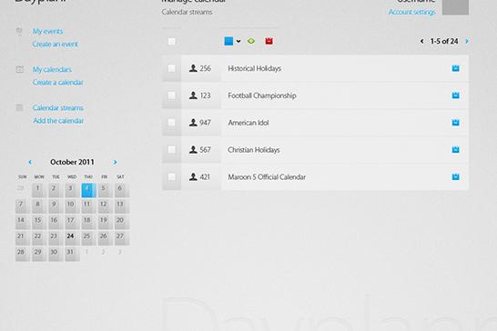
Task: Check the Maroon 5 Official Calendar checkbox
Action: tap(171, 176)
